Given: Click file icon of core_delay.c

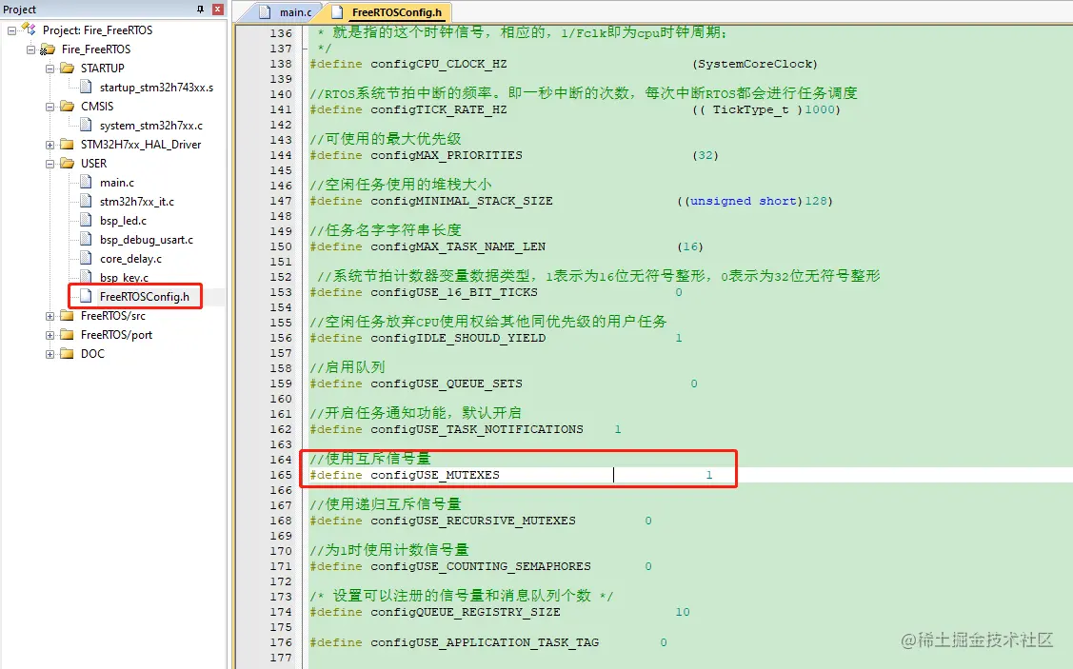Looking at the screenshot, I should 86,259.
